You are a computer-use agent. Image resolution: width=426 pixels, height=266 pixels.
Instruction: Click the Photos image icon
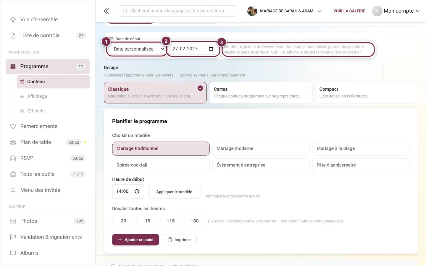tap(13, 221)
